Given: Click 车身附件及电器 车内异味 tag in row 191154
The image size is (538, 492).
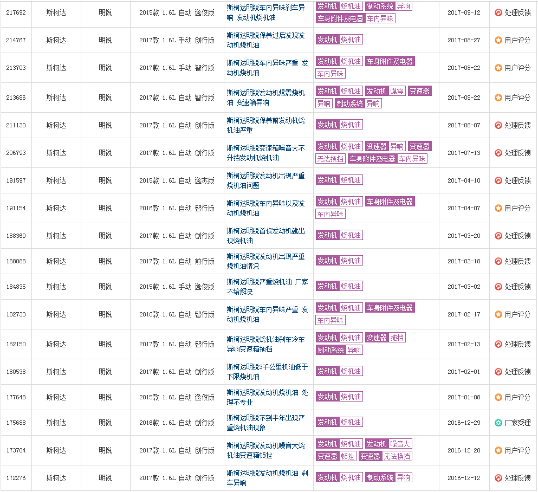Looking at the screenshot, I should [365, 208].
